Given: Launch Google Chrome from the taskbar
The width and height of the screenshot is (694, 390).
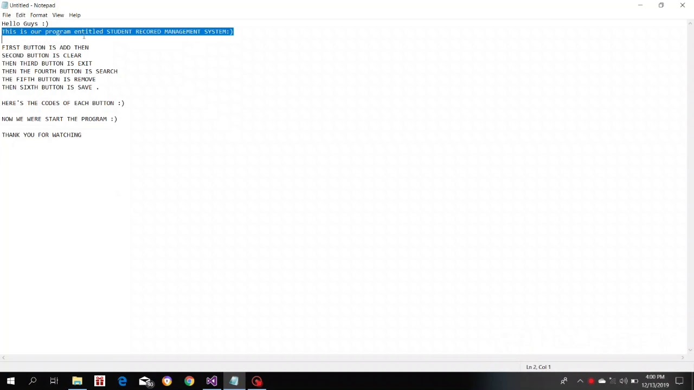Looking at the screenshot, I should click(x=189, y=381).
